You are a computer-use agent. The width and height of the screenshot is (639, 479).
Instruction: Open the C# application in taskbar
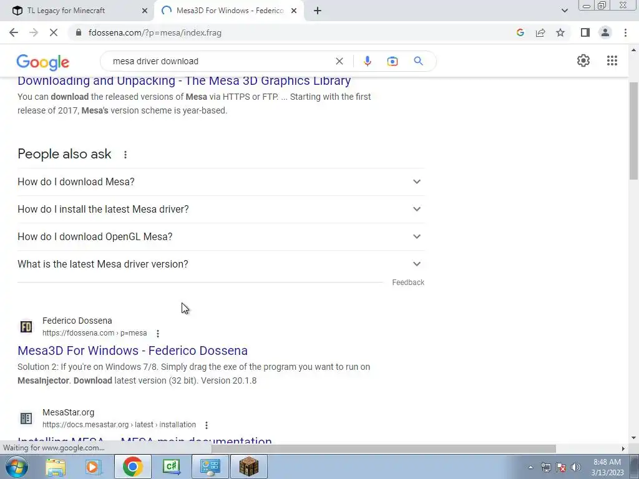pos(171,467)
